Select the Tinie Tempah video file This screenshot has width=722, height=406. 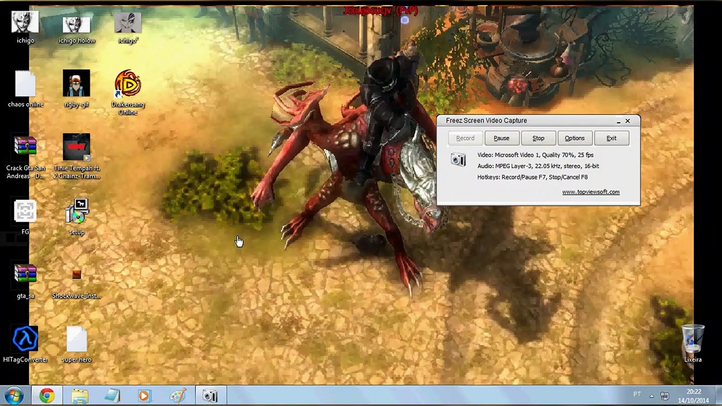(77, 157)
